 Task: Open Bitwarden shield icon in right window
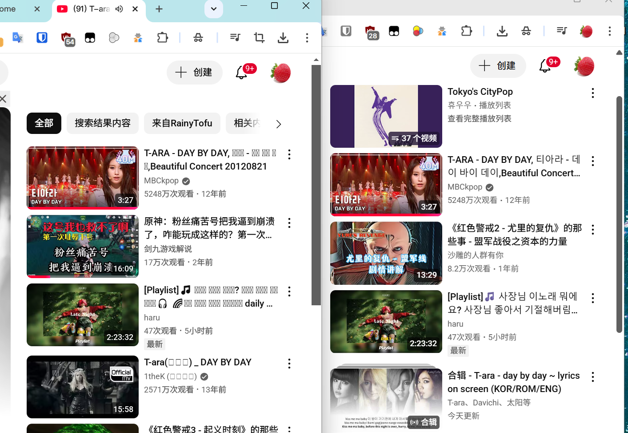(x=346, y=31)
